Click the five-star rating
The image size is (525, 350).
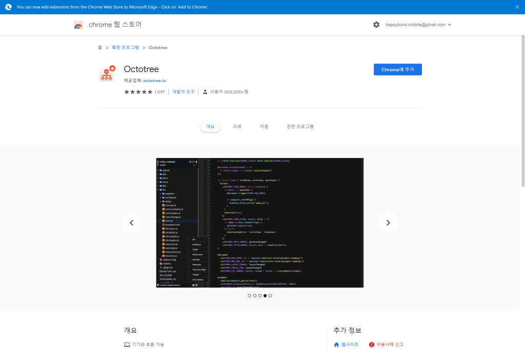(x=138, y=92)
